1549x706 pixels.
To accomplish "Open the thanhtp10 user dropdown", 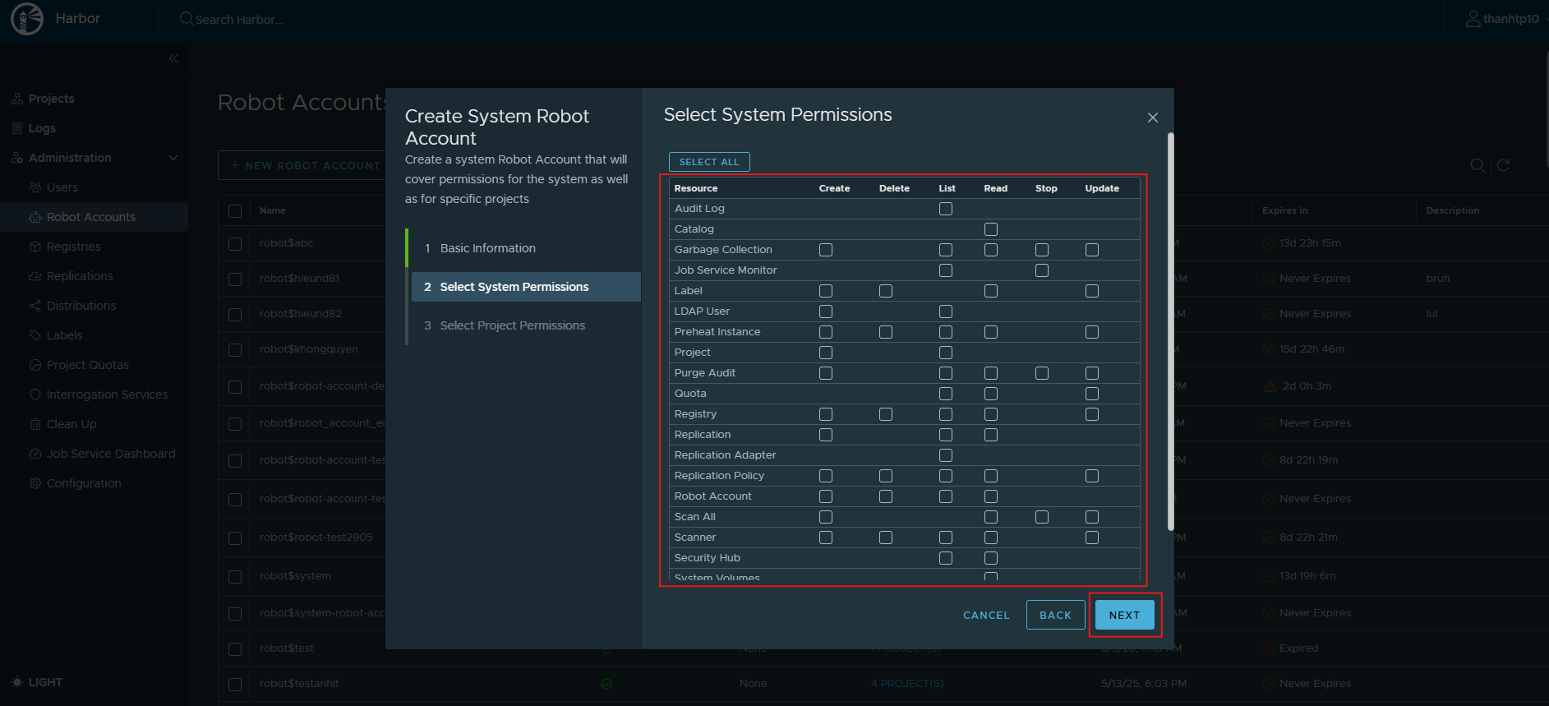I will 1510,19.
